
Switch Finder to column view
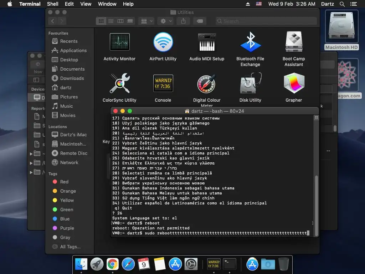click(x=120, y=21)
